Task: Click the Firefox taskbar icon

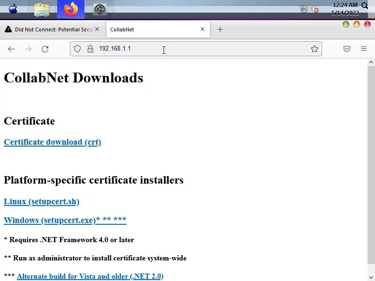Action: (x=71, y=9)
